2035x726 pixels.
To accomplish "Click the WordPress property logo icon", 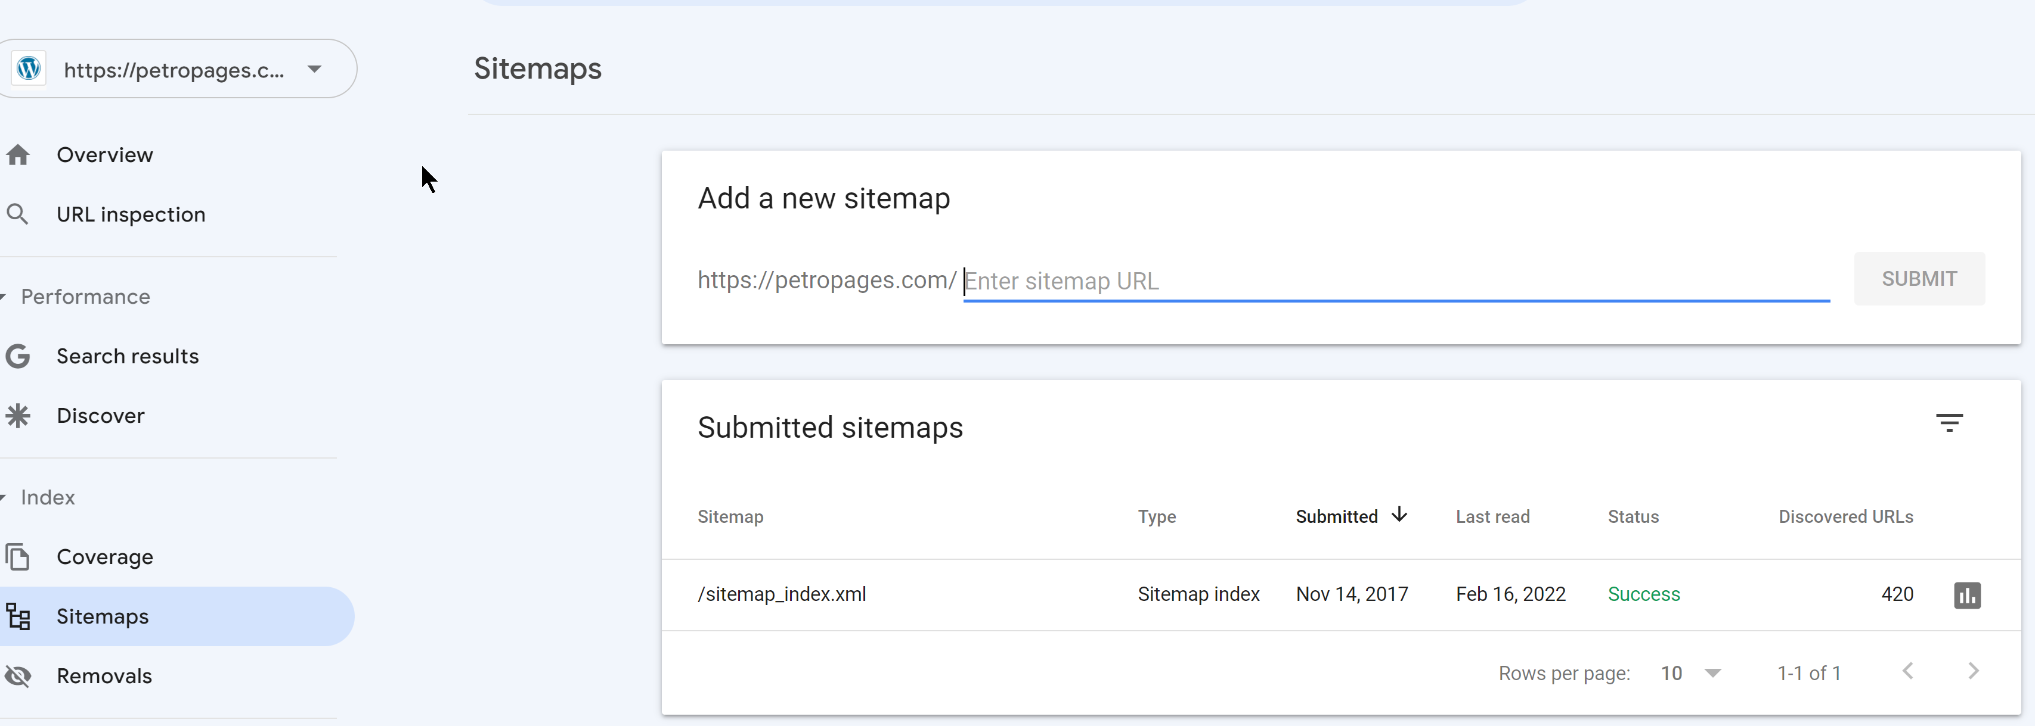I will [29, 68].
